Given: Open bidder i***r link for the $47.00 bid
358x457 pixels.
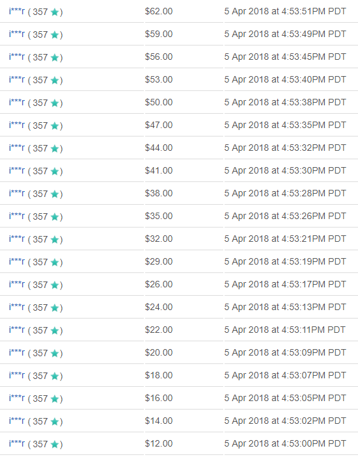Looking at the screenshot, I should pos(17,125).
